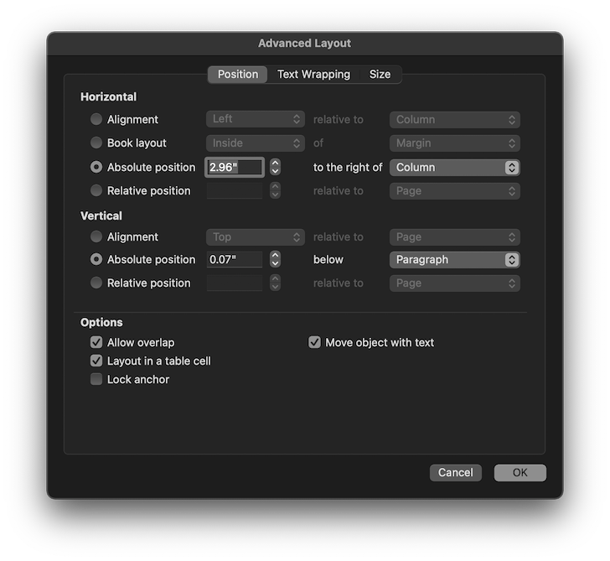Open the Size tab
Viewport: 610px width, 561px height.
click(x=380, y=75)
